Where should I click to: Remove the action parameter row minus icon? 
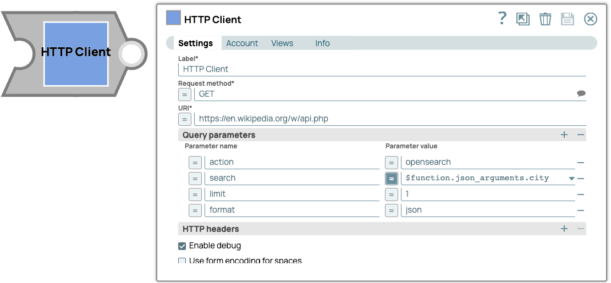tap(581, 163)
